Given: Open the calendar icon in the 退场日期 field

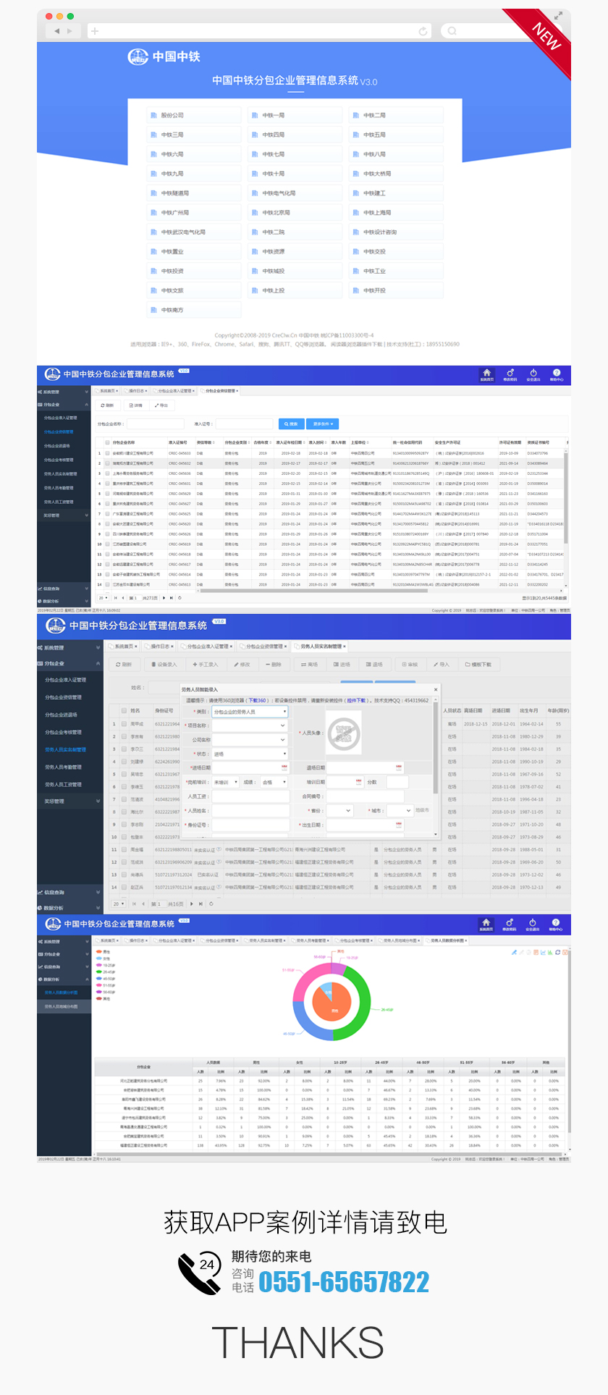Looking at the screenshot, I should [x=399, y=767].
